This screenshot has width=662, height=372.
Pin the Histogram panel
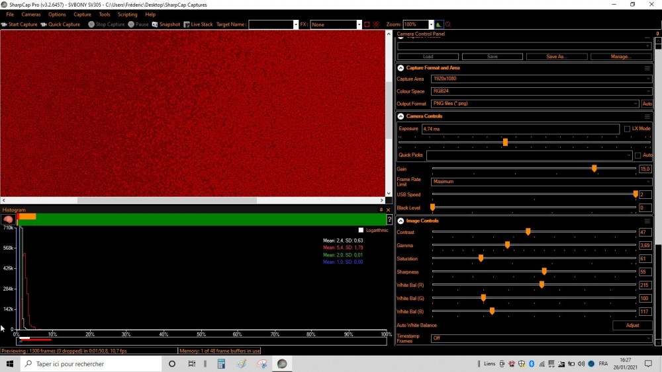(381, 210)
